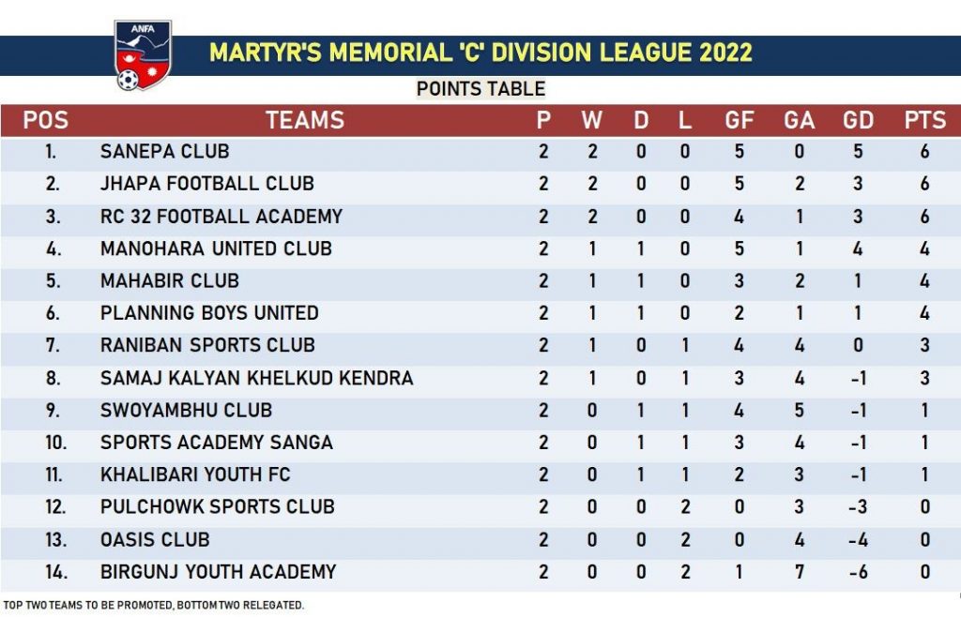Click the POINTS TABLE heading

(x=480, y=89)
